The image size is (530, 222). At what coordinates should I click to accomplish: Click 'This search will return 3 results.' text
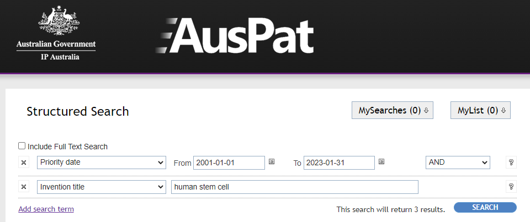(x=391, y=209)
